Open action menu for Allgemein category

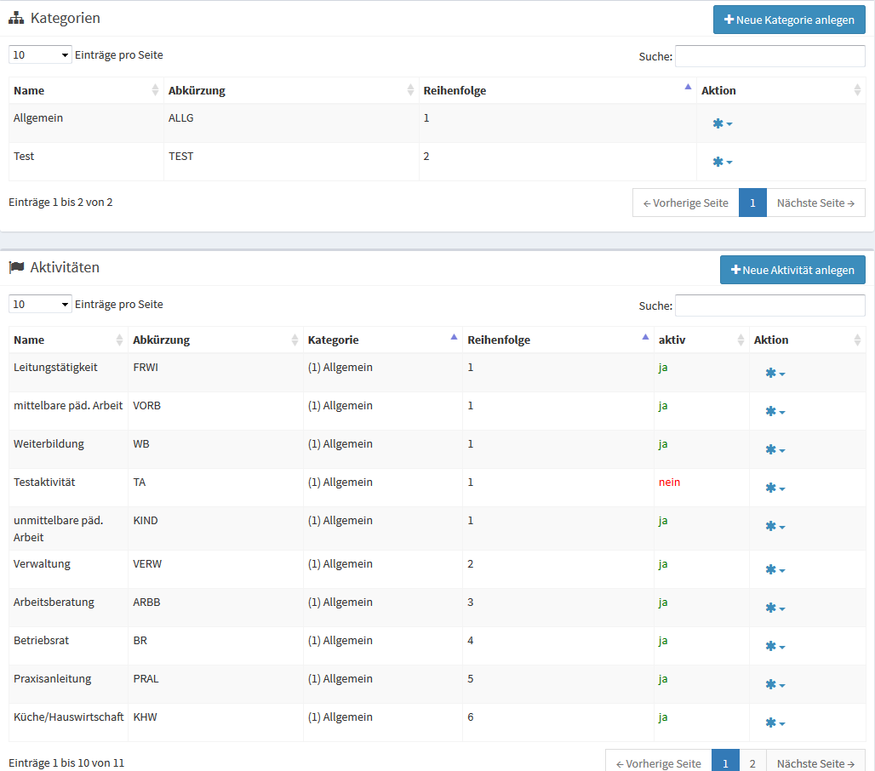click(x=722, y=123)
